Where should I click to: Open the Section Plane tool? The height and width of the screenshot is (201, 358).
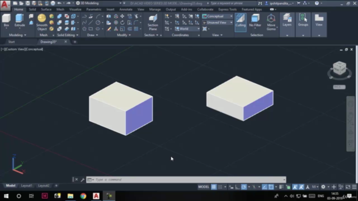pos(153,22)
